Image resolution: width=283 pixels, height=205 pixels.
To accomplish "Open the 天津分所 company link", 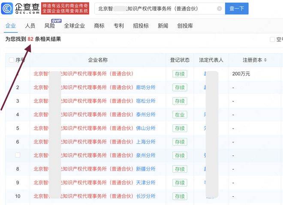I will coord(95,182).
